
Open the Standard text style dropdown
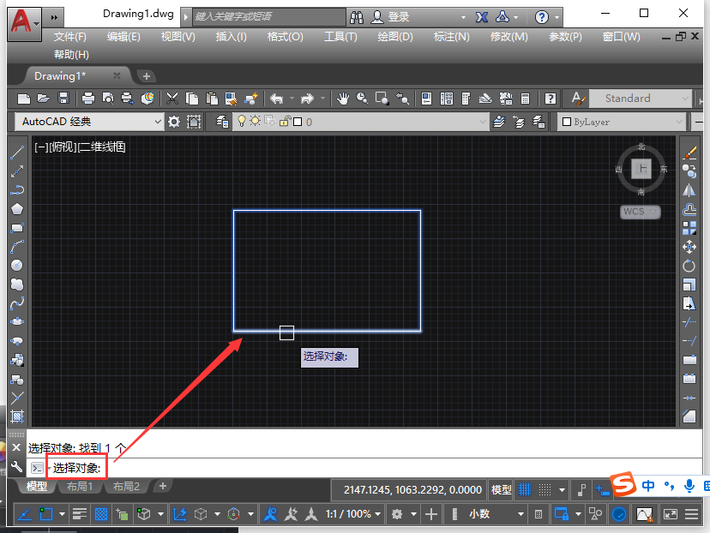pyautogui.click(x=641, y=99)
